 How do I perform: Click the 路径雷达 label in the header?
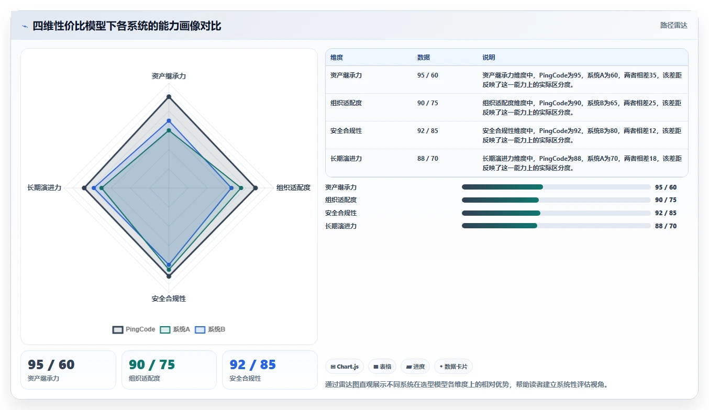click(674, 25)
